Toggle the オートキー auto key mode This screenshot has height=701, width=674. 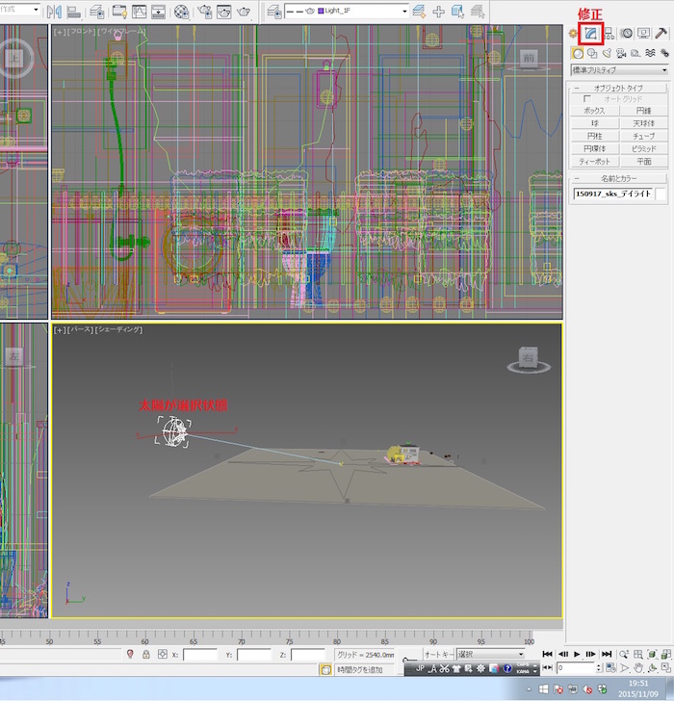coord(438,654)
